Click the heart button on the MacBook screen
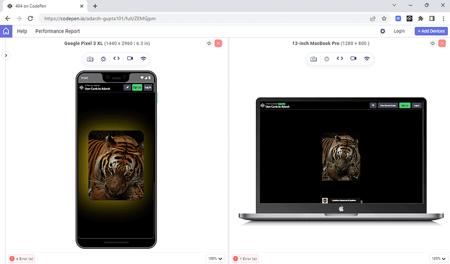Screen dimensions: 450x264 pyautogui.click(x=373, y=105)
